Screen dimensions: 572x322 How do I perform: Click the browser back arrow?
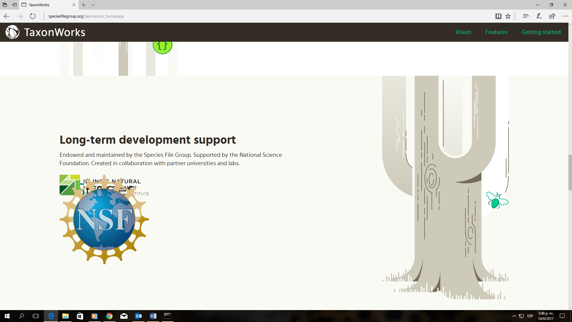pos(7,16)
